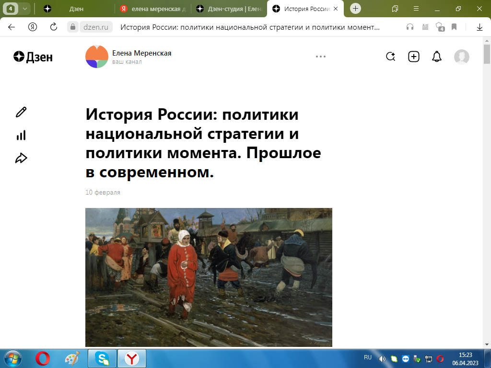This screenshot has height=368, width=491.
Task: Switch to Дзен-студия tab
Action: click(x=229, y=9)
